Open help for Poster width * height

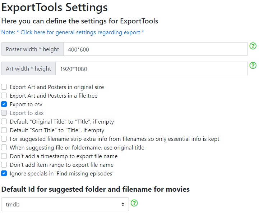tap(253, 46)
